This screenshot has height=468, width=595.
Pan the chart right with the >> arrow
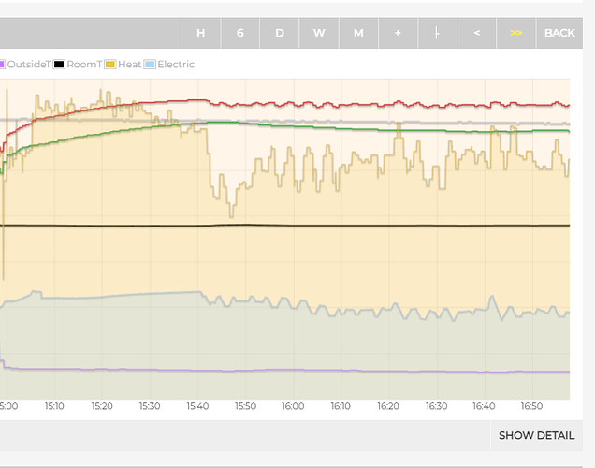(515, 33)
